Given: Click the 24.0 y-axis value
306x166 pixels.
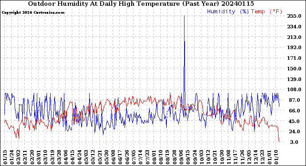Looking at the screenshot, I should (x=294, y=131).
